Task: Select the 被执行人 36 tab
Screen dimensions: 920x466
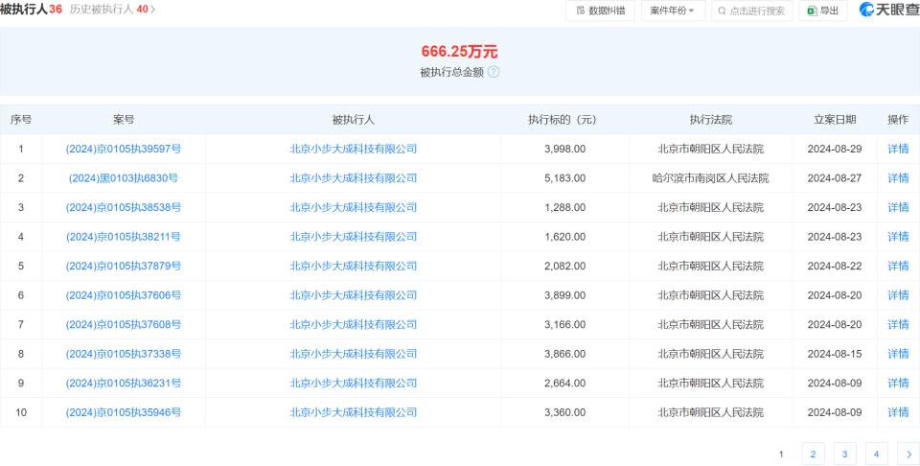Action: (x=31, y=10)
